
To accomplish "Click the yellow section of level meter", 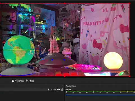I will click(128, 91).
